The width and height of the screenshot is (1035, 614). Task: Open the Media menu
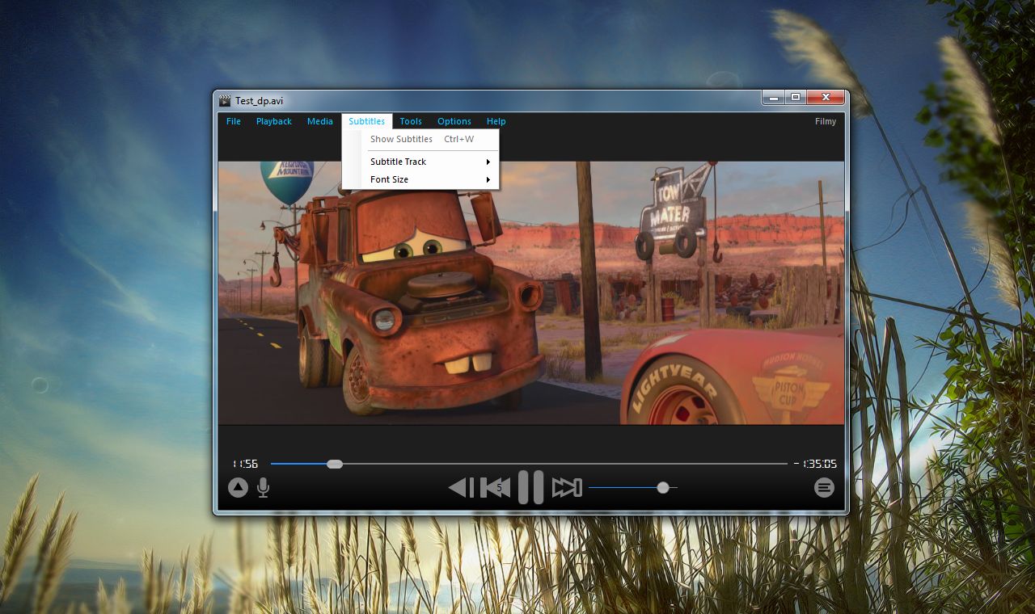[x=320, y=121]
